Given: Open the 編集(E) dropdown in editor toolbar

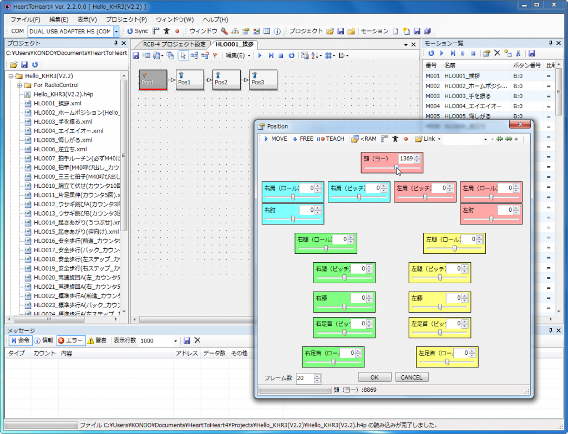Looking at the screenshot, I should coord(238,55).
